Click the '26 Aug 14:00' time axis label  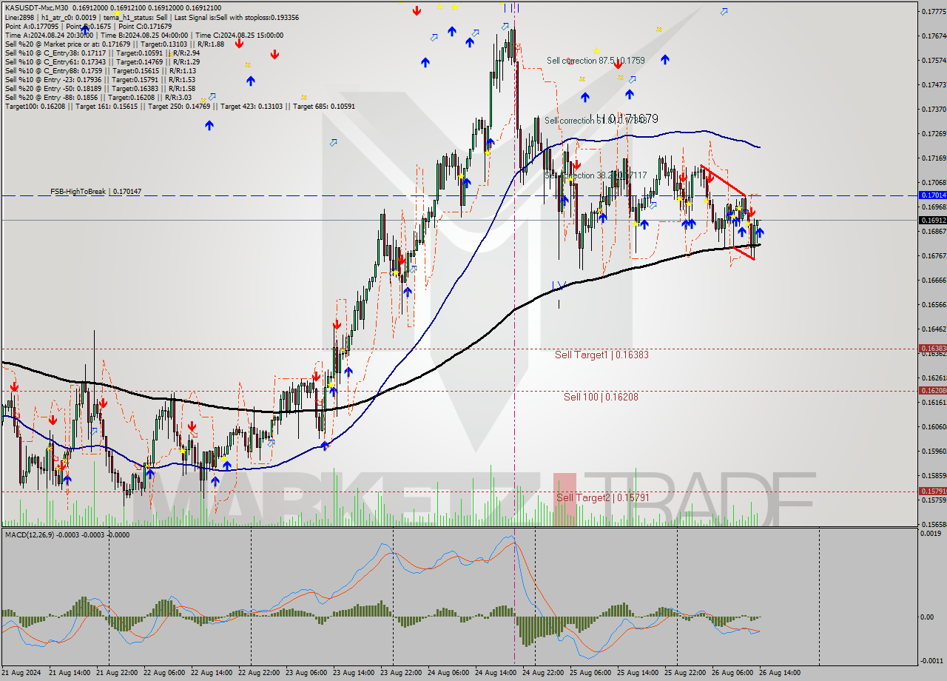coord(779,673)
